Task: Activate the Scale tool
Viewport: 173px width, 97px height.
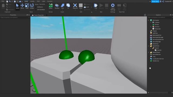Action: point(27,6)
